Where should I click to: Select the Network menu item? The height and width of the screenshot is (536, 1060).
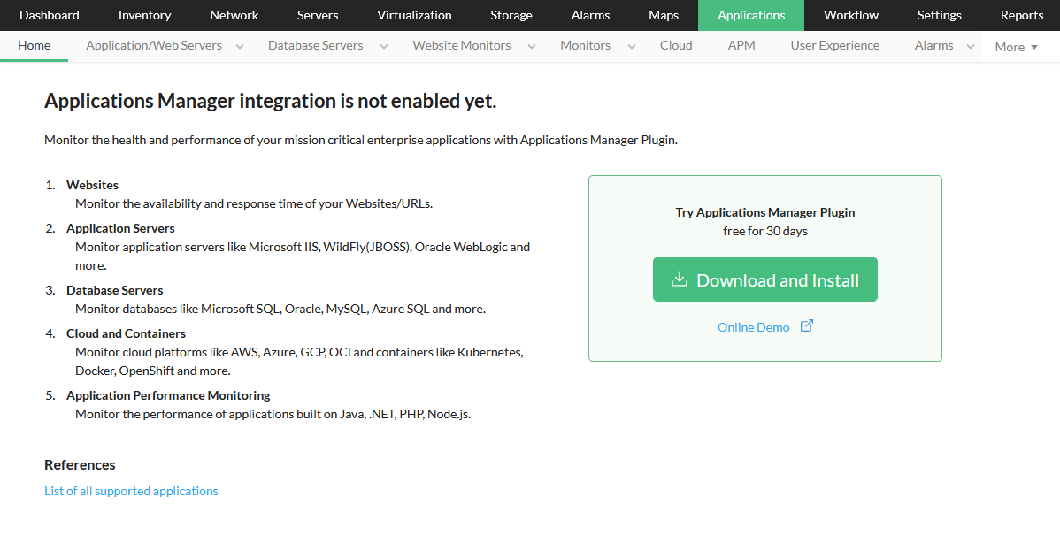234,15
